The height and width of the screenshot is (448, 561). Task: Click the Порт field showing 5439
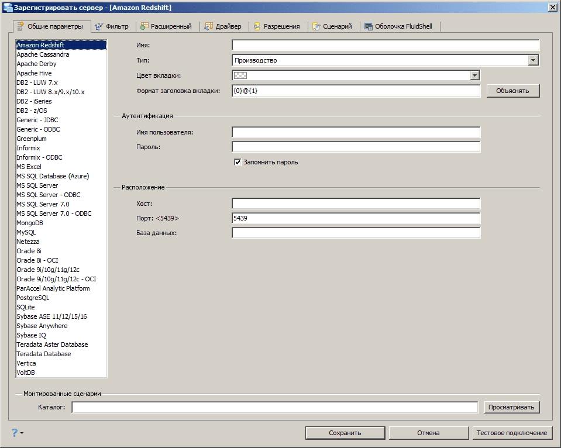coord(356,218)
